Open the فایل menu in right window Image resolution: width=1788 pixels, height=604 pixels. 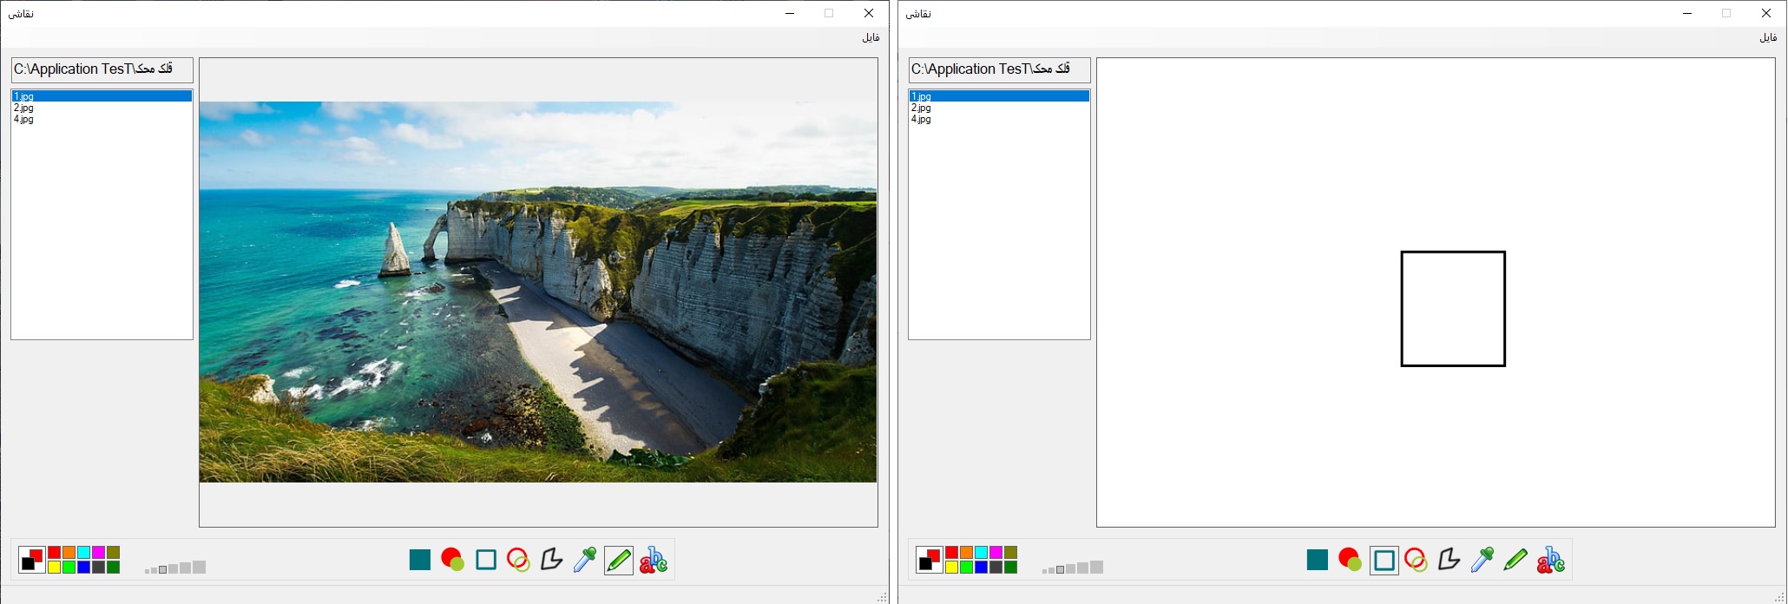1768,37
